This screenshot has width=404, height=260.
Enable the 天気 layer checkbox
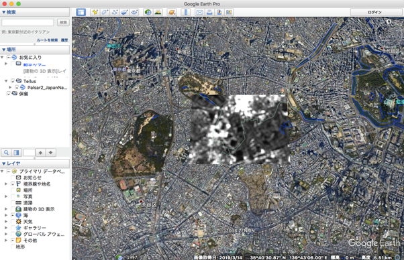point(13,221)
